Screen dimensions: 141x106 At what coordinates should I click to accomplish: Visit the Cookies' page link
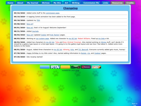[x=97, y=53]
